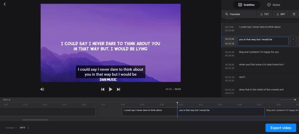Mute the video with the speaker icon
Viewport: 299px width, 134px height.
pos(42,89)
